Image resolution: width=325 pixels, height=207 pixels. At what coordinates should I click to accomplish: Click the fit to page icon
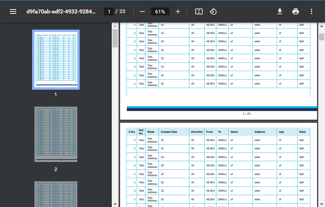click(199, 11)
